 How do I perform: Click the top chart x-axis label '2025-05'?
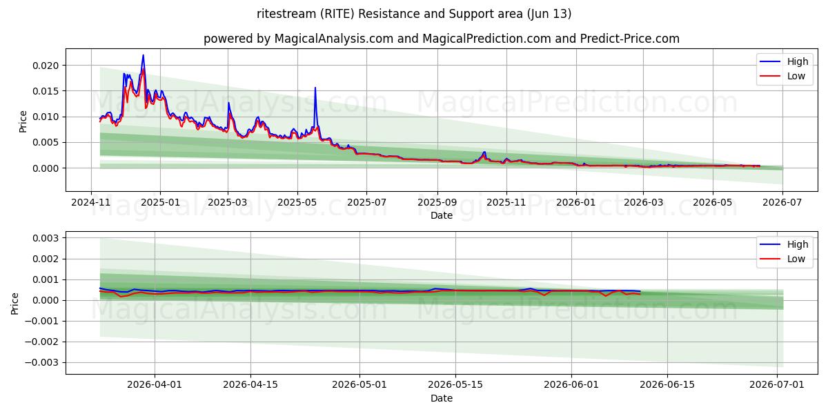tap(297, 201)
